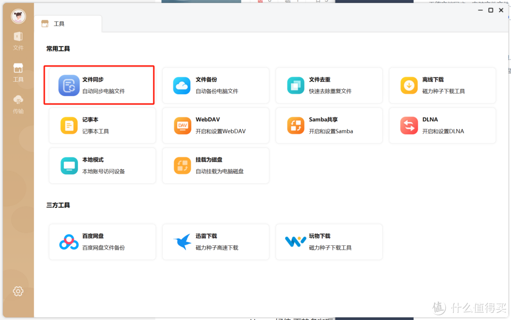Viewport: 511px width, 320px height.
Task: Click the 记事本 notebook tool icon
Action: [69, 125]
